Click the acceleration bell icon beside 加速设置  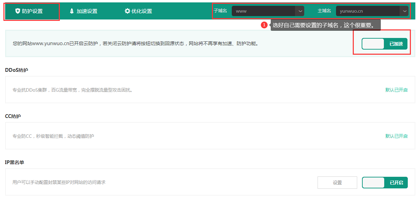pyautogui.click(x=71, y=11)
